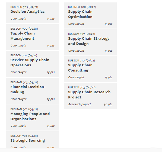Click the Research project type label
The width and height of the screenshot is (162, 152).
click(x=80, y=104)
